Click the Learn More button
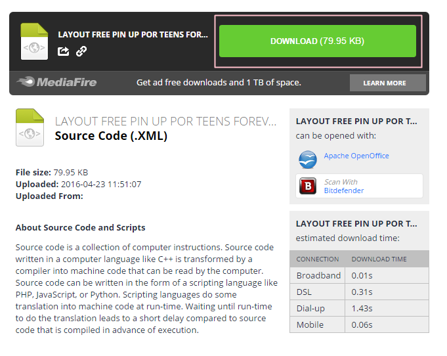Image resolution: width=447 pixels, height=356 pixels. click(388, 83)
